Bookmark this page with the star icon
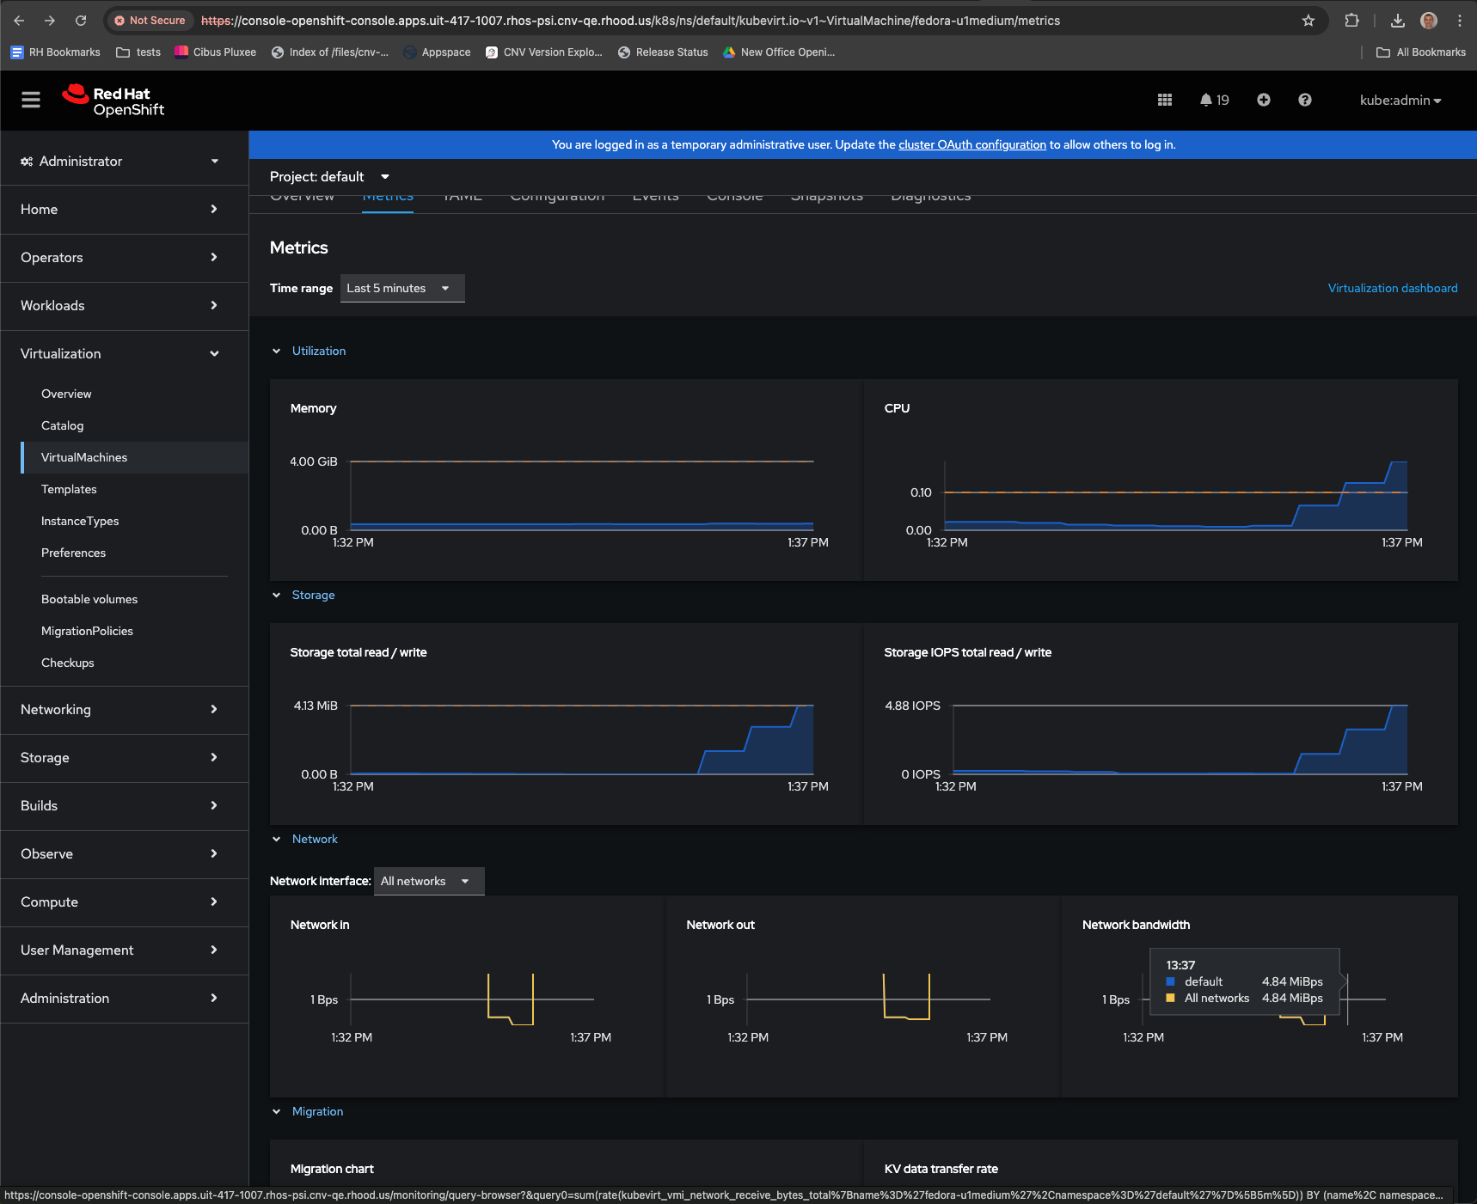Image resolution: width=1477 pixels, height=1204 pixels. point(1308,21)
